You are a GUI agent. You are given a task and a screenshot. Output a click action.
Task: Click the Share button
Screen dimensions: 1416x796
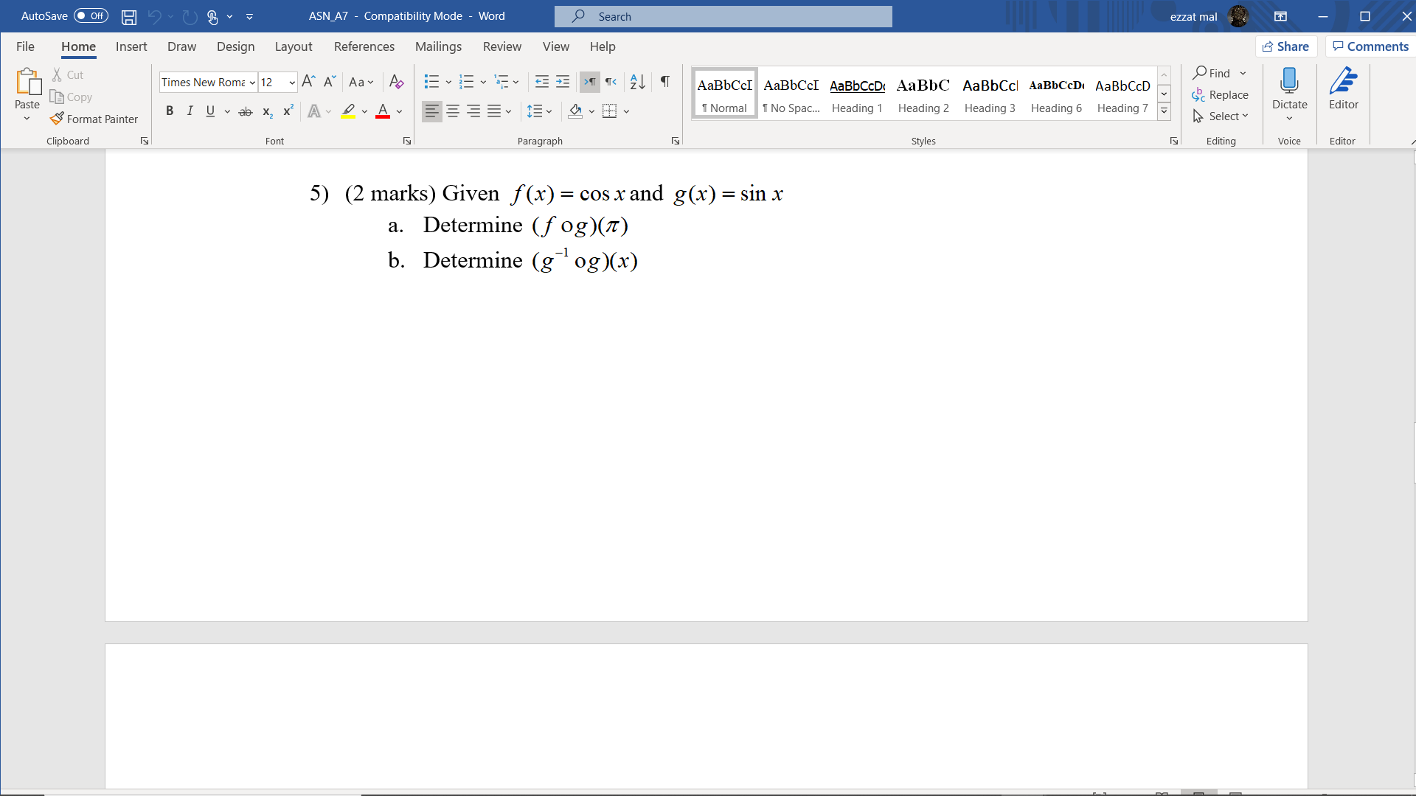[1285, 46]
